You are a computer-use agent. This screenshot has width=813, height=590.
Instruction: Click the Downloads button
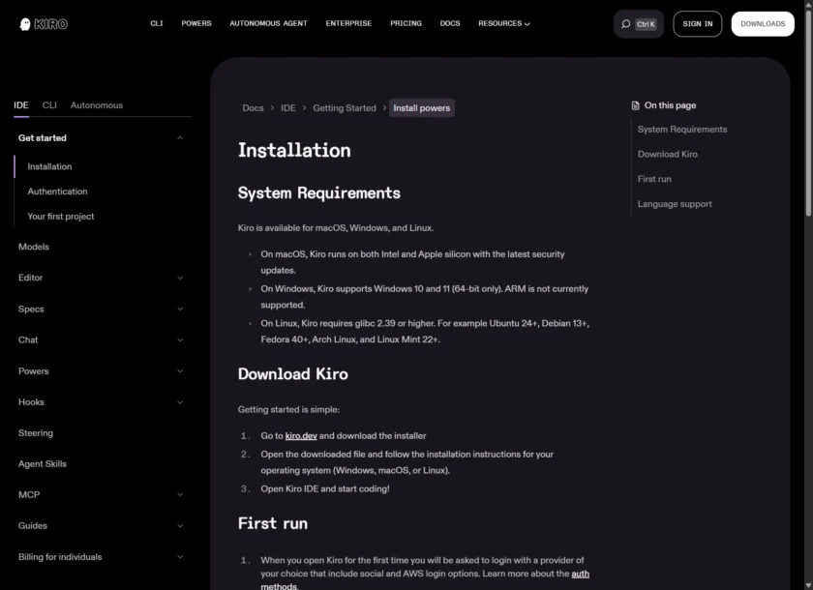point(763,24)
